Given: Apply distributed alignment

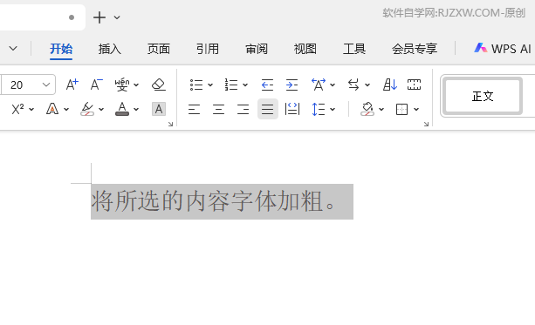Looking at the screenshot, I should tap(292, 110).
